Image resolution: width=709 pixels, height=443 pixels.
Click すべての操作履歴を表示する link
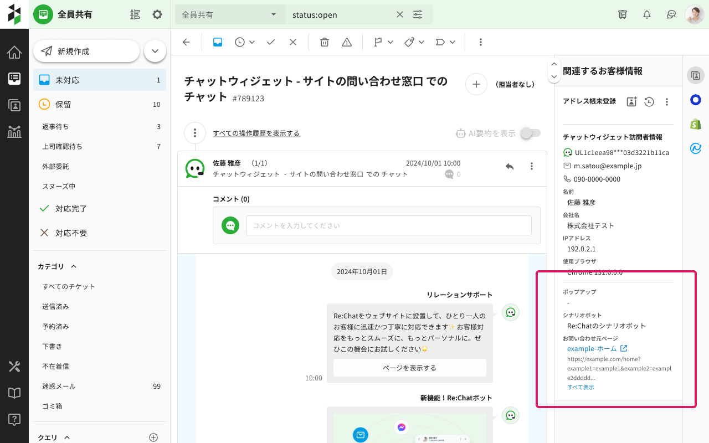pos(256,133)
